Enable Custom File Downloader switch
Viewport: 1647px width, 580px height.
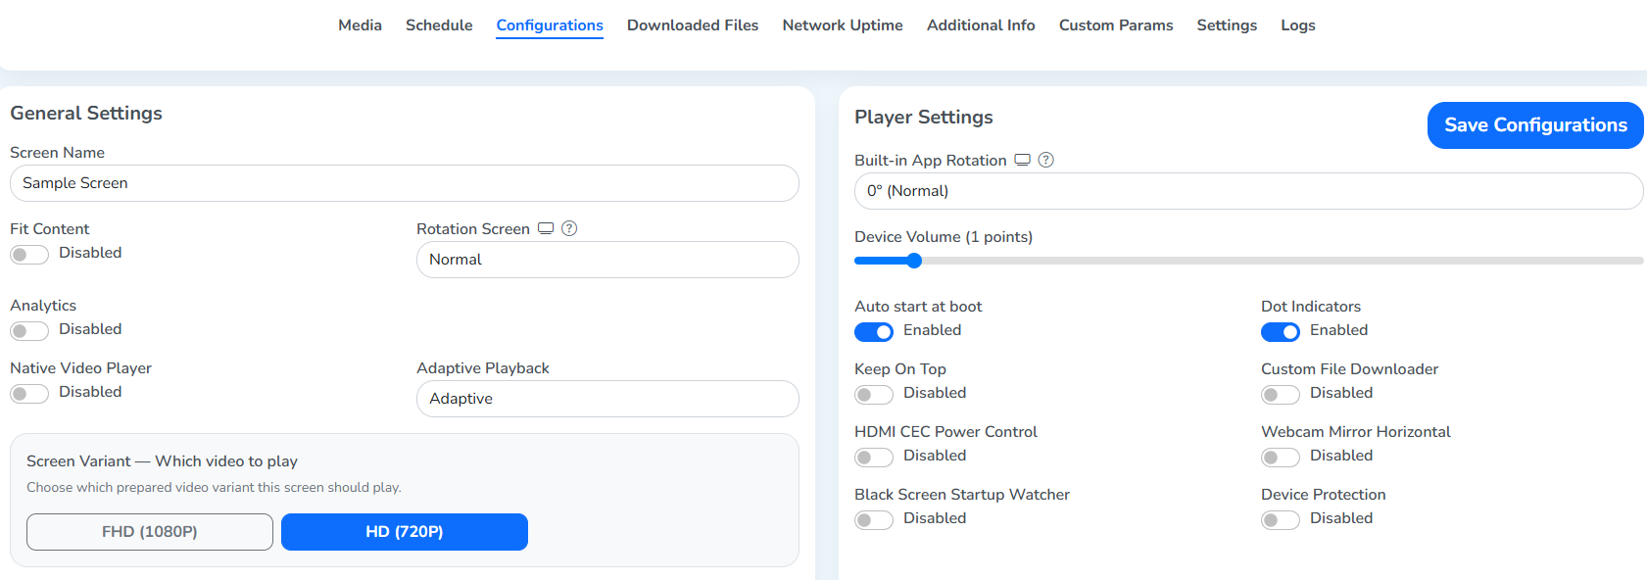[x=1281, y=395]
